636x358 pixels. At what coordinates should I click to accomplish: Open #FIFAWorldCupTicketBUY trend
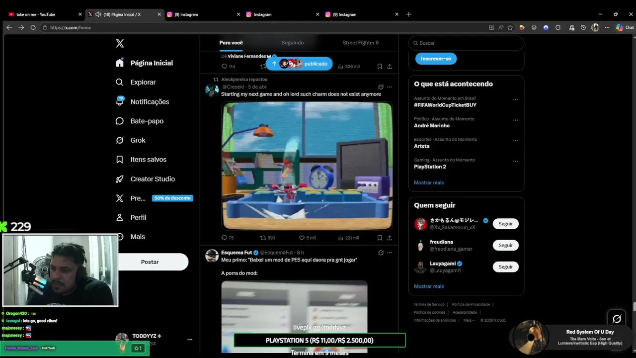click(445, 105)
